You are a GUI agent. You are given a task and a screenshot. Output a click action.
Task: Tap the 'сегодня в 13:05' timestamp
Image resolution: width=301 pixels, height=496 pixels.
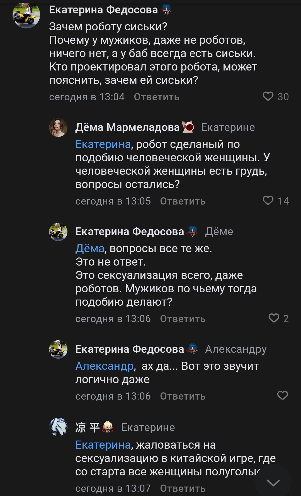click(x=113, y=201)
